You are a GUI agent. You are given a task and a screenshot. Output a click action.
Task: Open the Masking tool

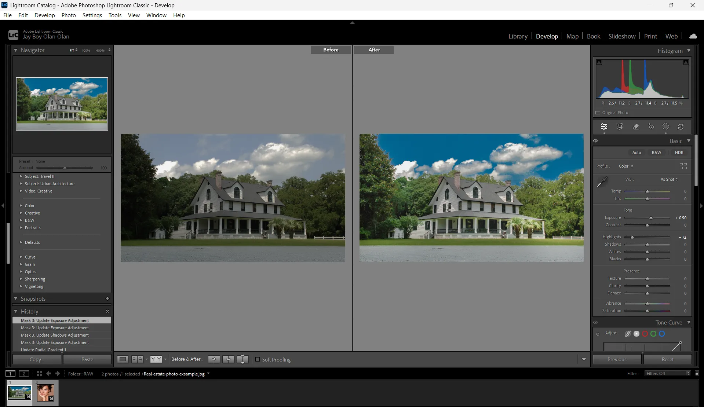[x=665, y=126]
